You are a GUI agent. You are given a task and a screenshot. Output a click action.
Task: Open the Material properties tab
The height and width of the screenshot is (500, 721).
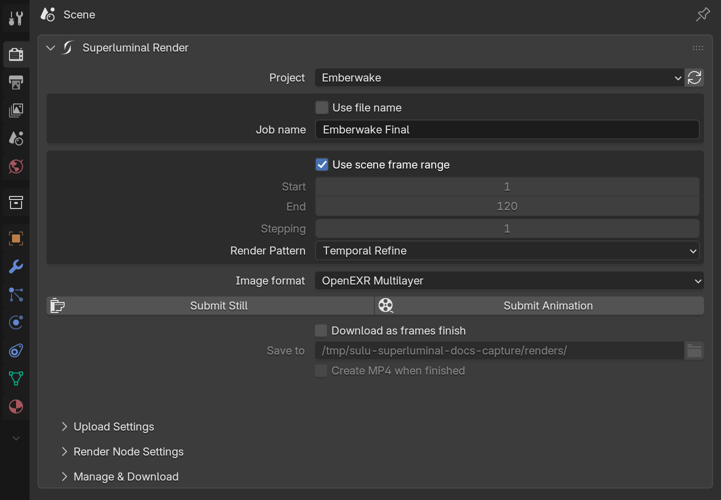[x=16, y=406]
